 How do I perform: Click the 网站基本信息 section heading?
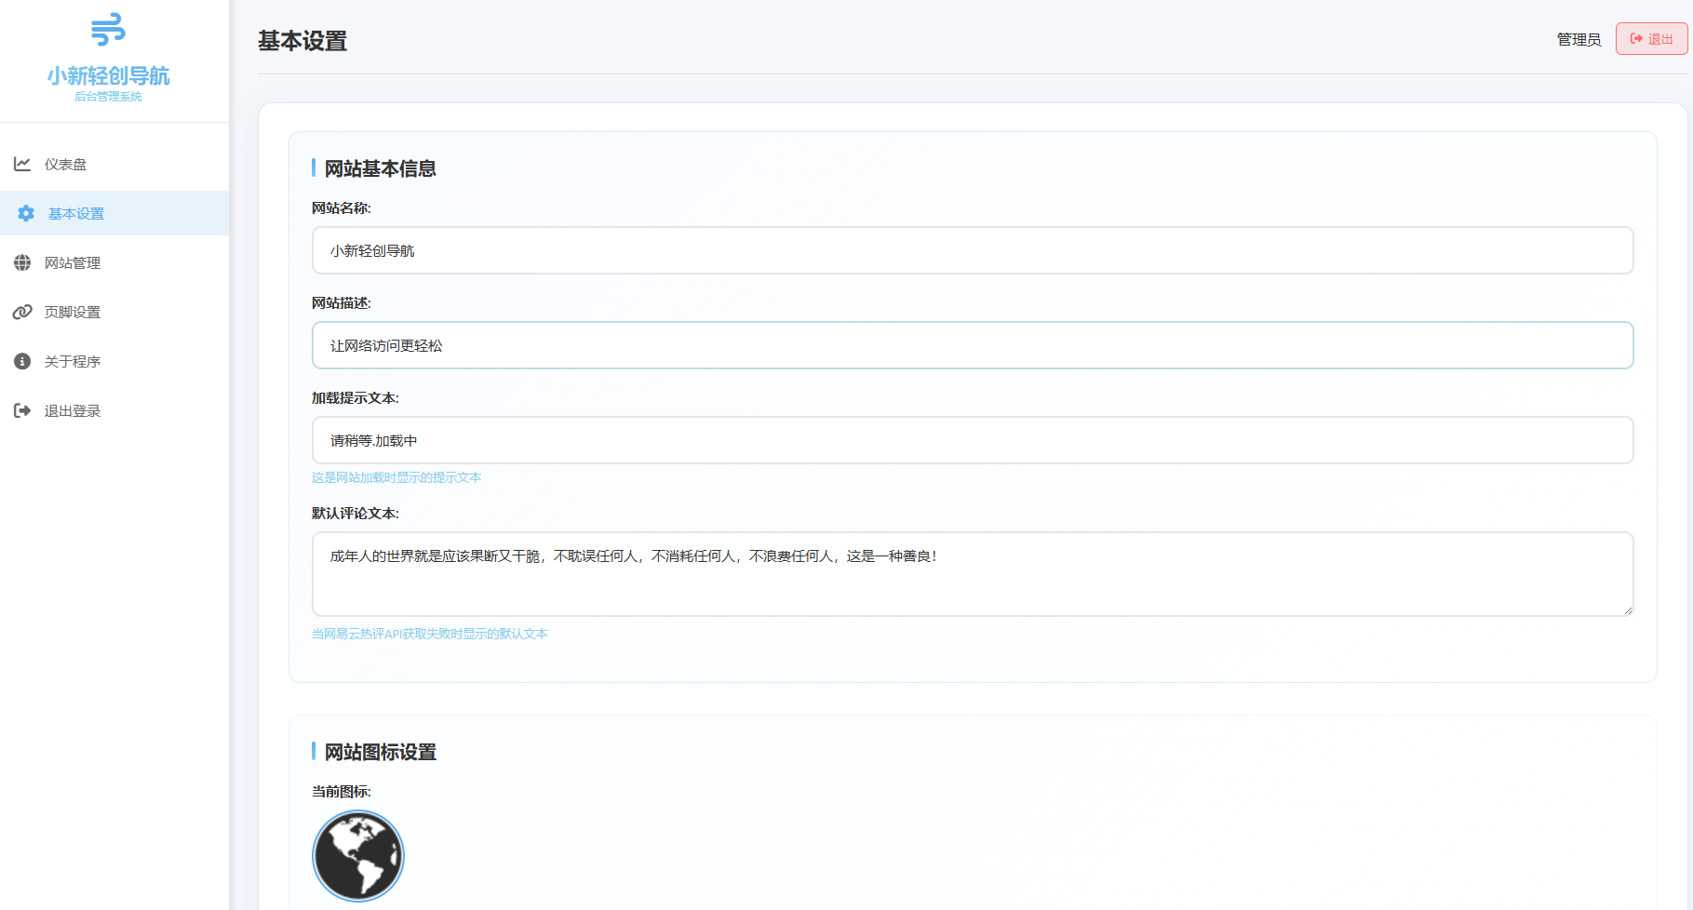coord(380,168)
